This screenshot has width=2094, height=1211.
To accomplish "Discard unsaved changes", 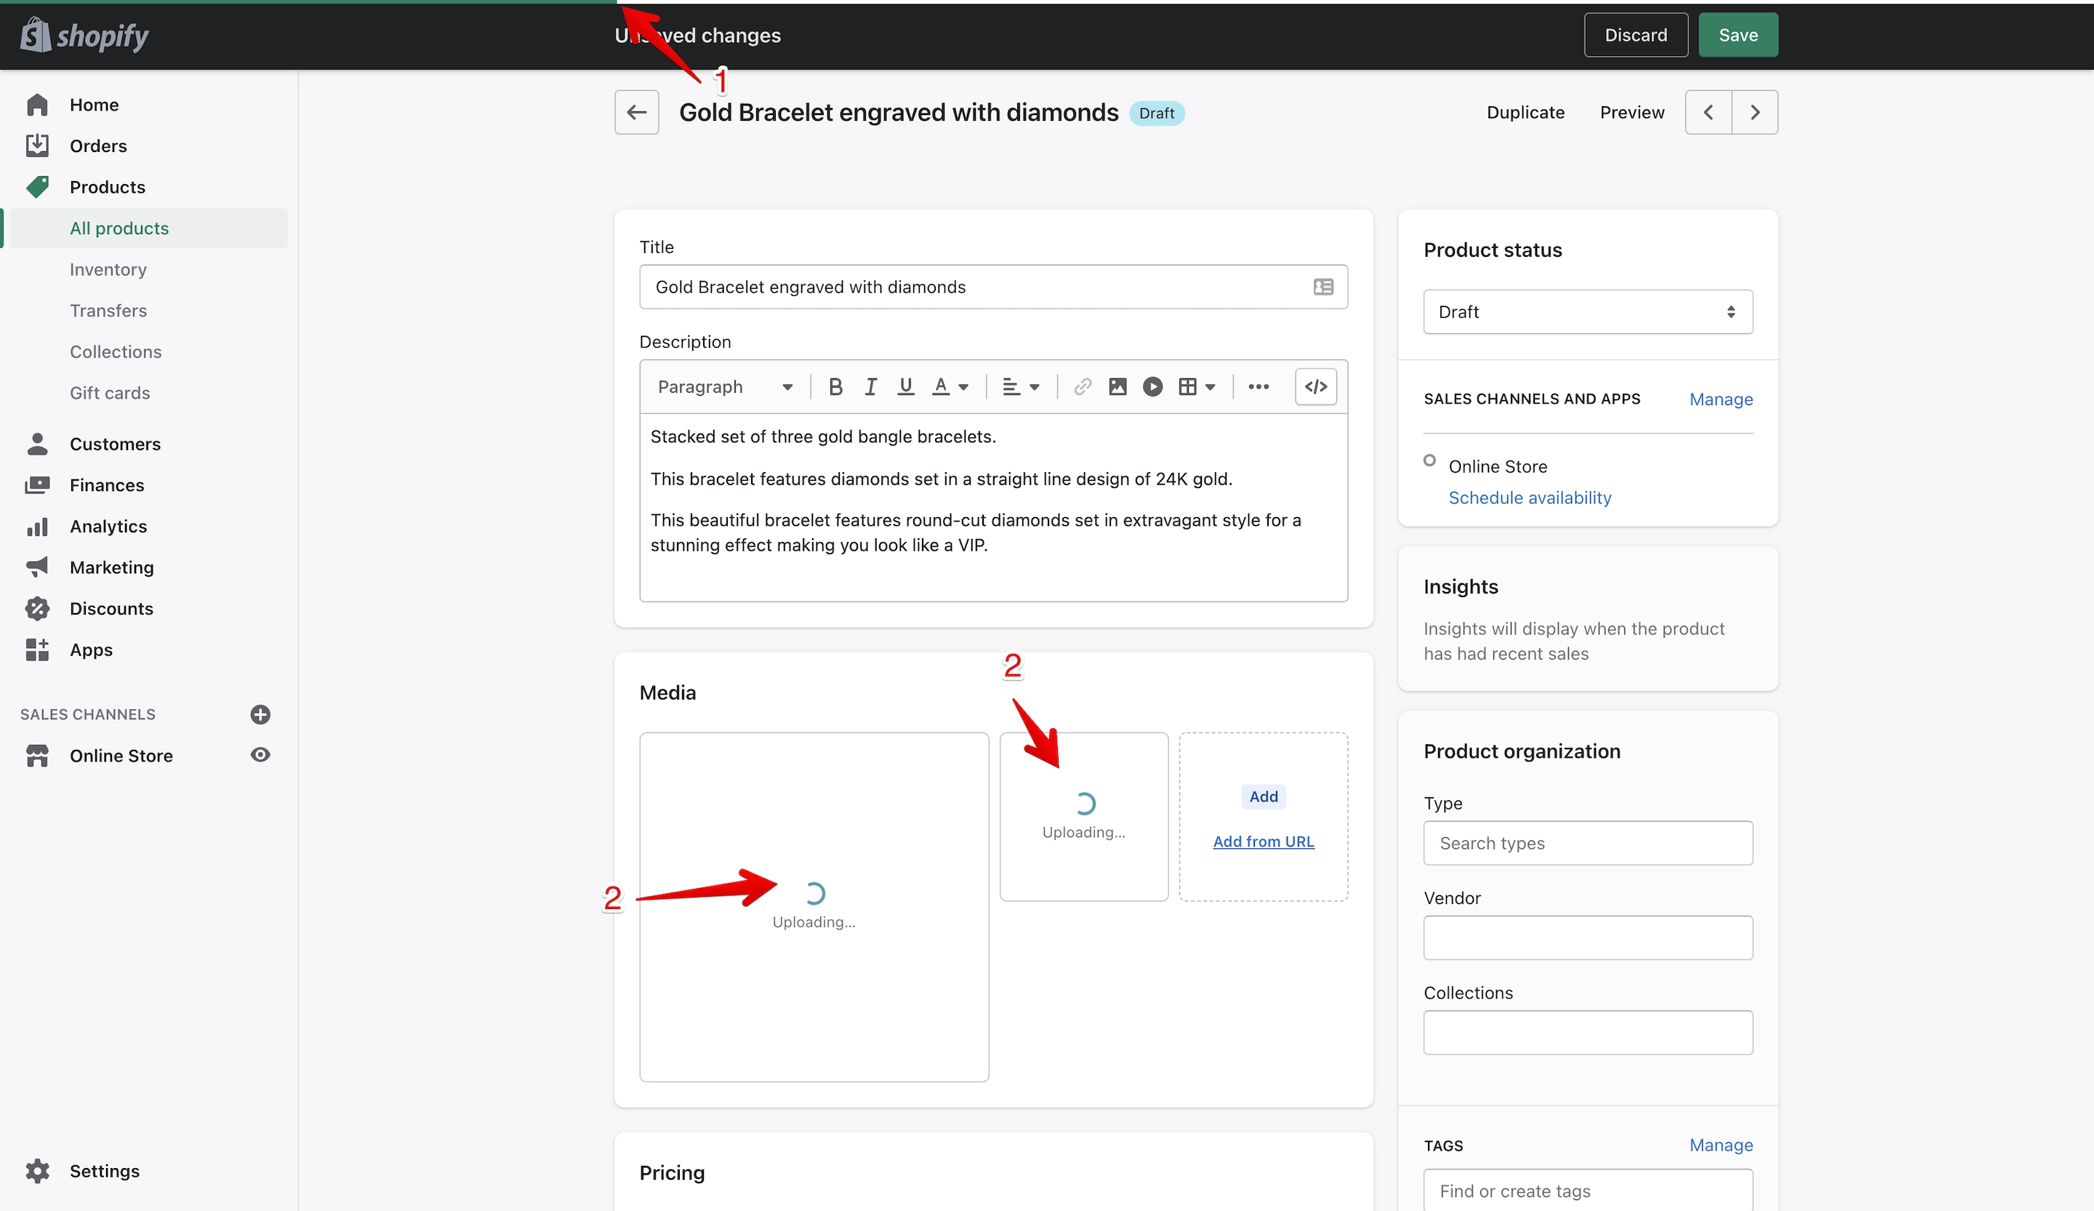I will click(1635, 35).
